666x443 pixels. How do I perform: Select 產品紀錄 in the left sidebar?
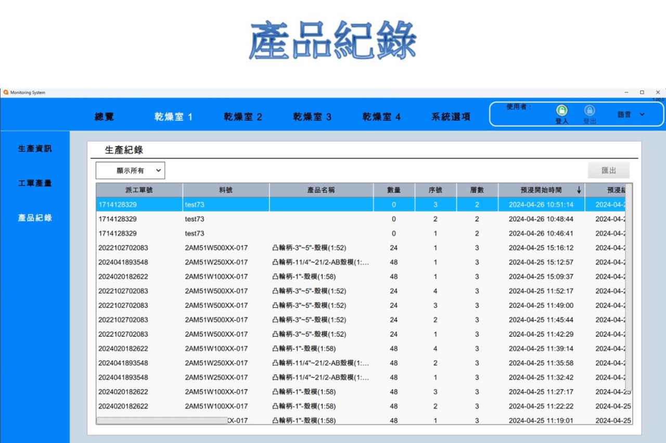(35, 218)
